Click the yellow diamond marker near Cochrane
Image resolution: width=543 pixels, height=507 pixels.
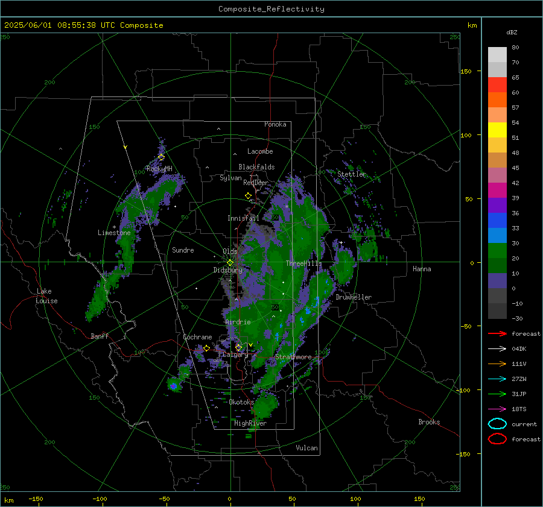point(206,348)
